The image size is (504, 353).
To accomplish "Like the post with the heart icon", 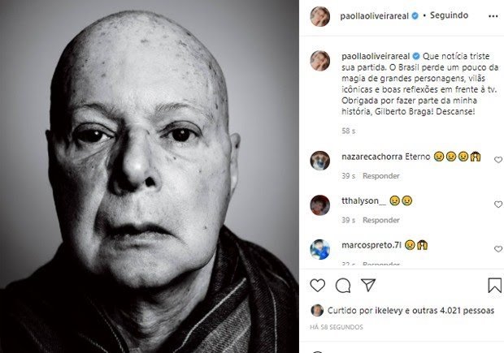I will (318, 285).
